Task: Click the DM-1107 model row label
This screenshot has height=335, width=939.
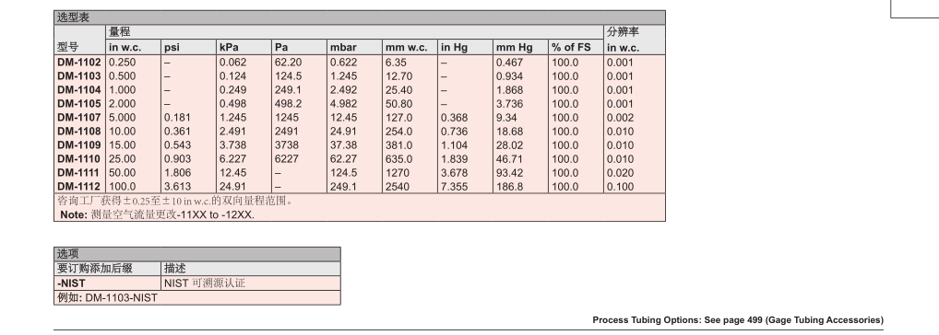Action: tap(79, 118)
